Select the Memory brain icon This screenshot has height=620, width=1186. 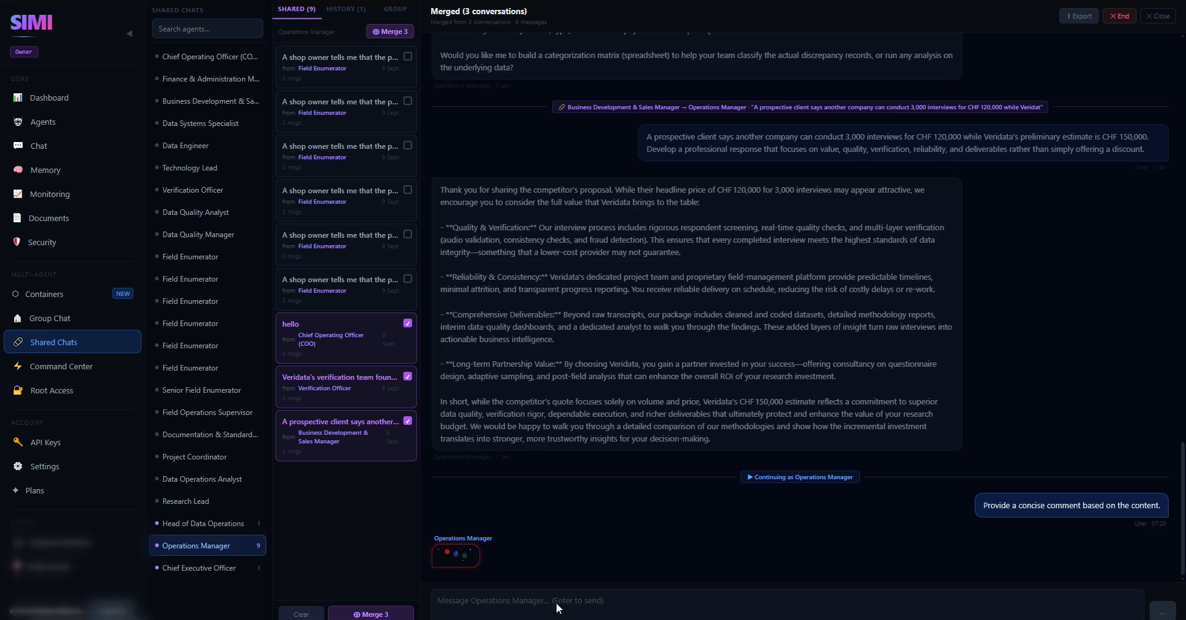(x=18, y=170)
